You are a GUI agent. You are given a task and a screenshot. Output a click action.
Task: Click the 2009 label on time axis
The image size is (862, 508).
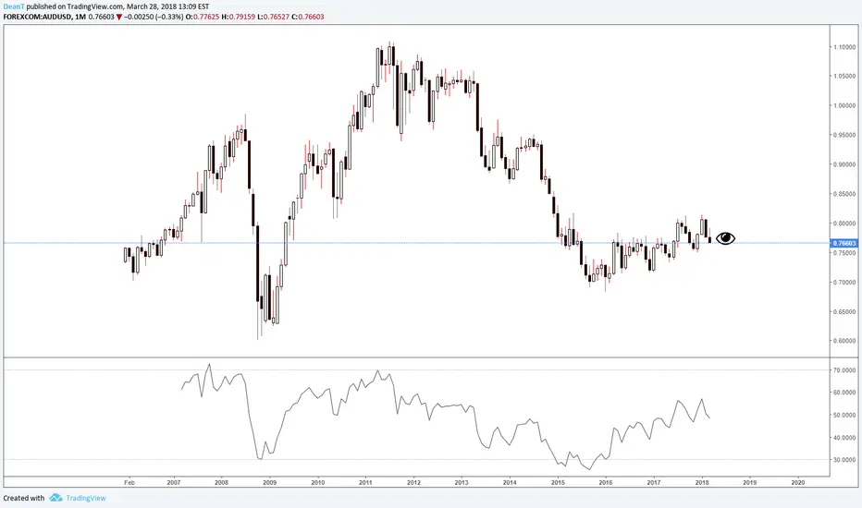269,483
